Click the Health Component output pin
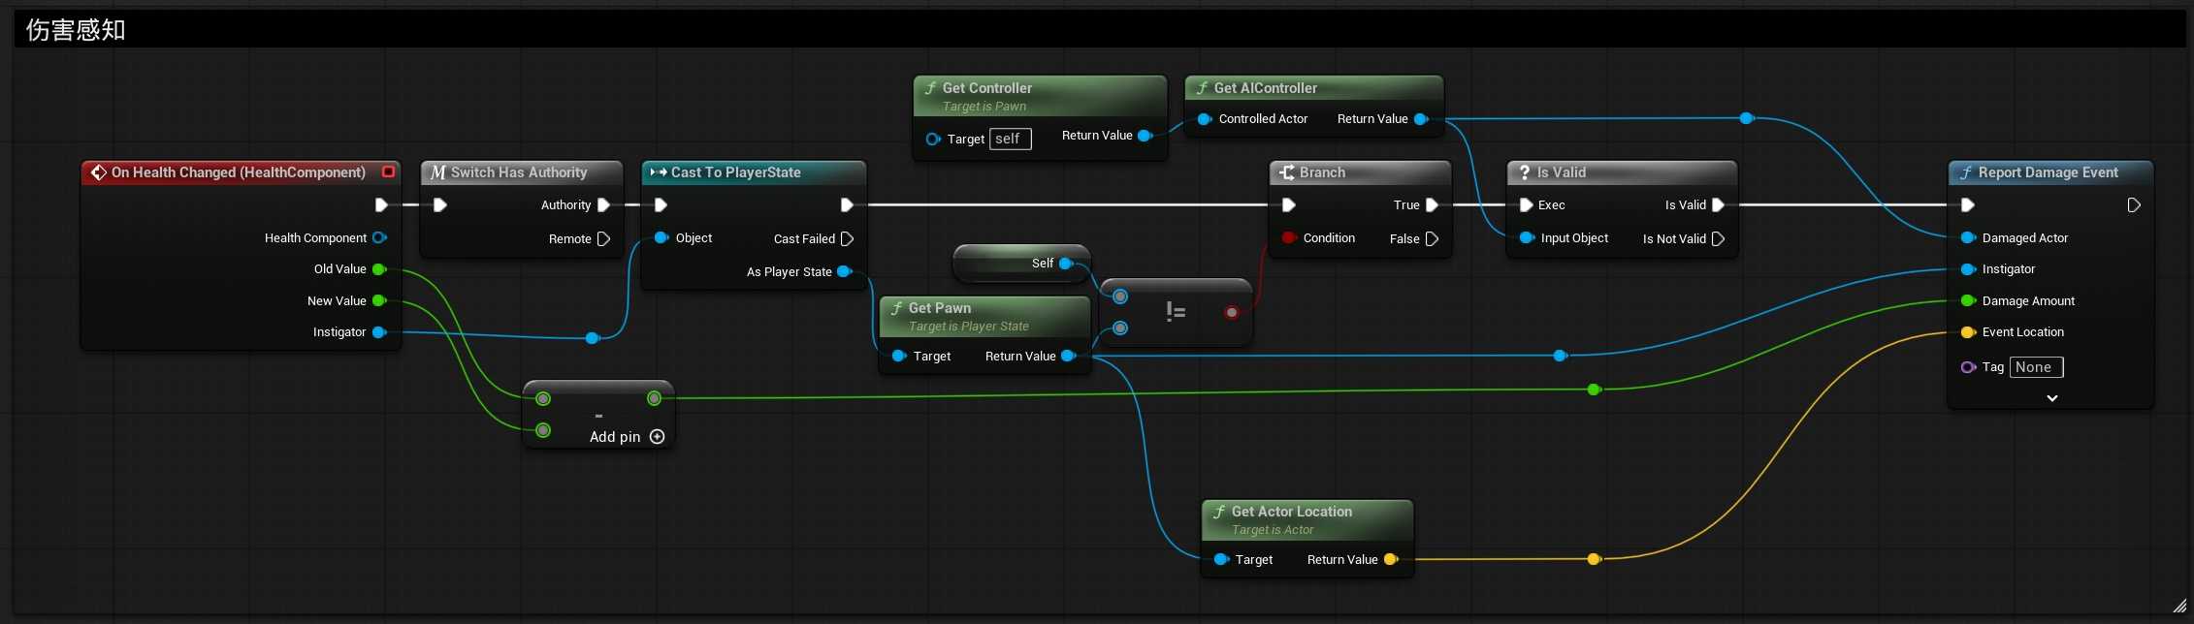Screen dimensions: 2194x624 (x=379, y=237)
